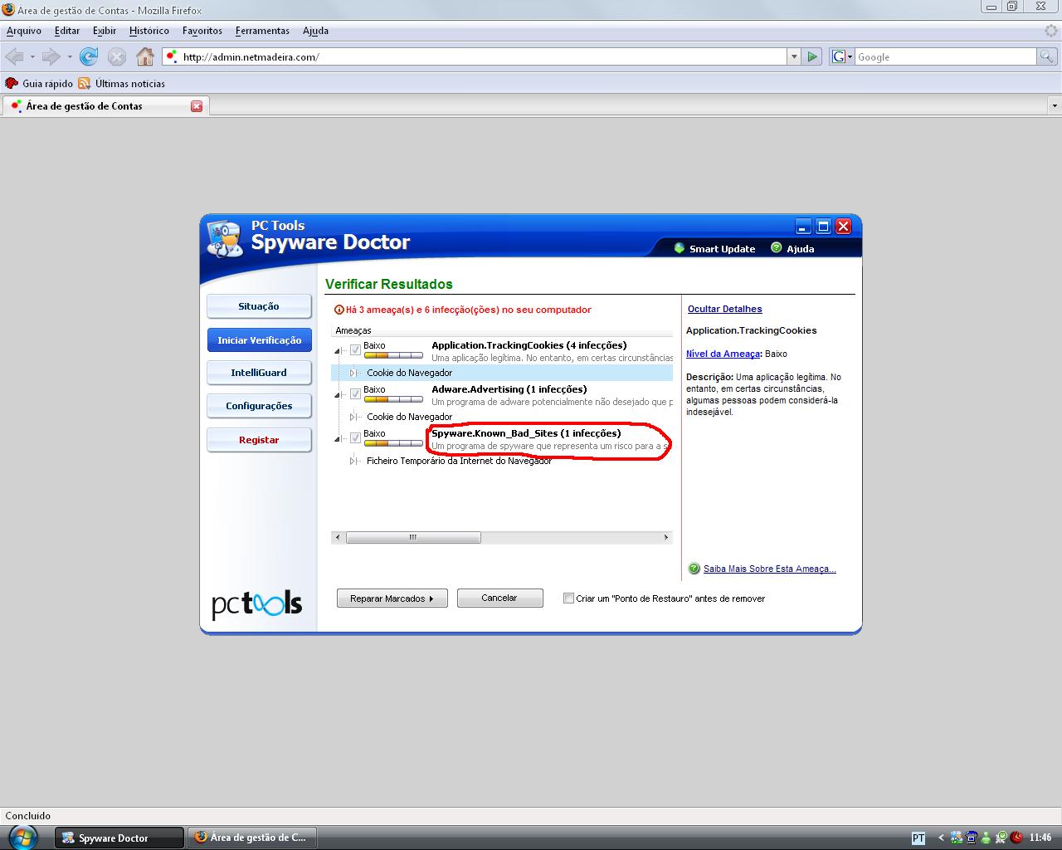Open search engine selector dropdown
1062x850 pixels.
842,56
